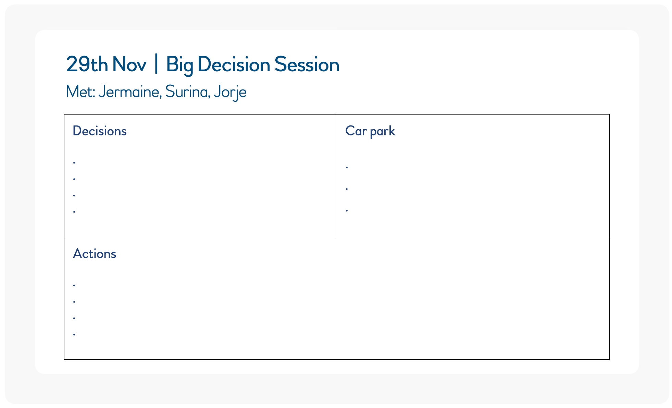Click the attendee name "Jermaine"

[129, 92]
